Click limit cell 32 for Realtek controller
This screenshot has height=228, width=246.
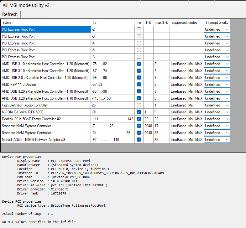(x=148, y=119)
